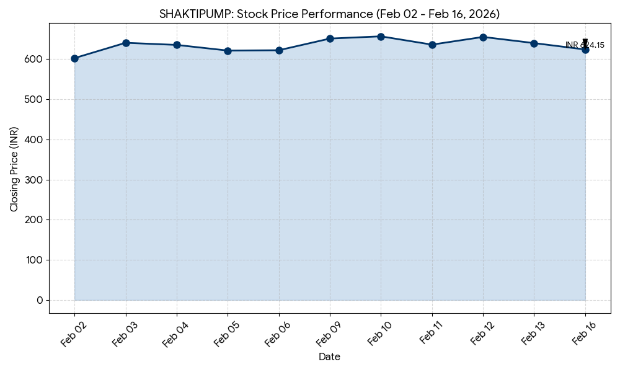Image resolution: width=620 pixels, height=372 pixels.
Task: Click the Feb 13 data point marker
Action: [534, 43]
